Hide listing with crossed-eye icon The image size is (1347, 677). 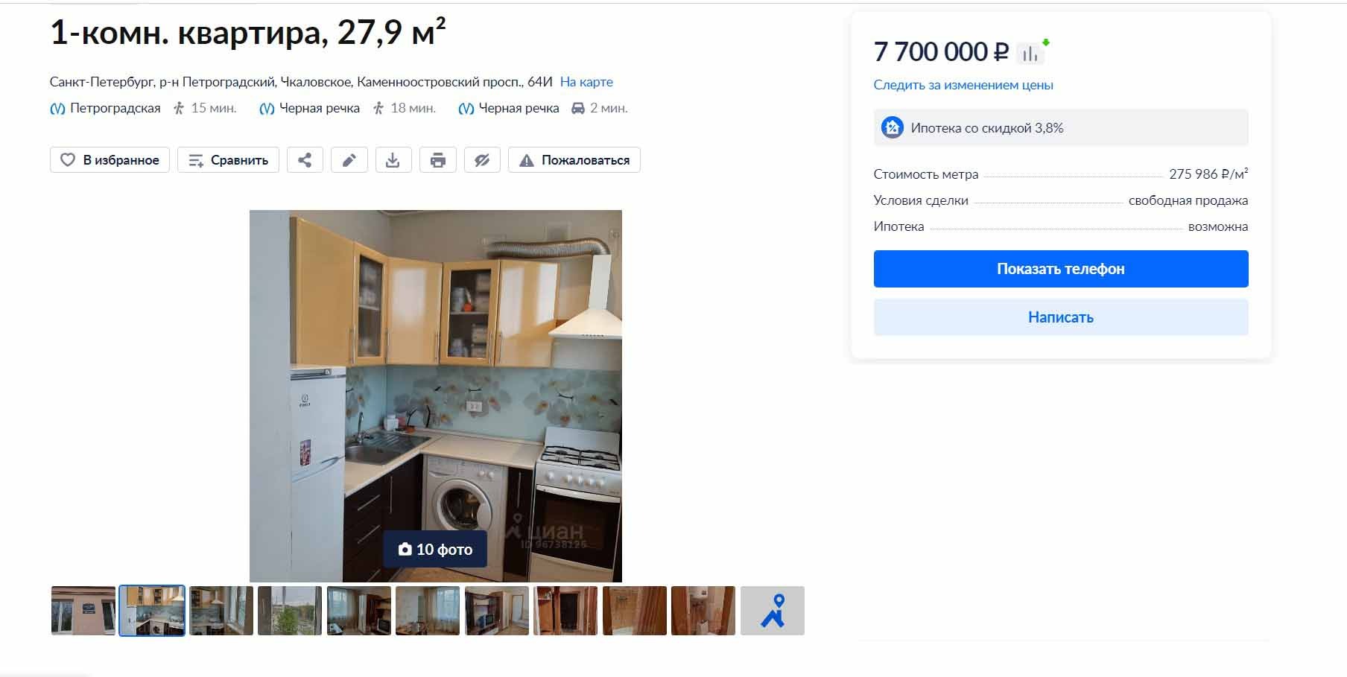point(482,160)
